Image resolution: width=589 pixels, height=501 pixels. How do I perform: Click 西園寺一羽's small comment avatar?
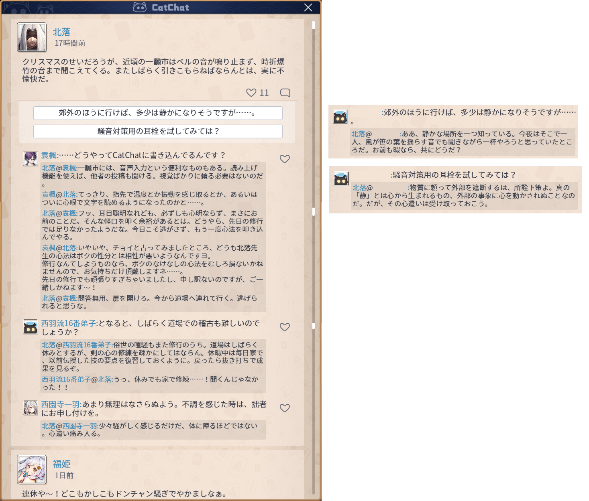[31, 408]
